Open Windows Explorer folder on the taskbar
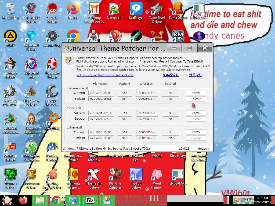This screenshot has width=275, height=206. [x=40, y=200]
